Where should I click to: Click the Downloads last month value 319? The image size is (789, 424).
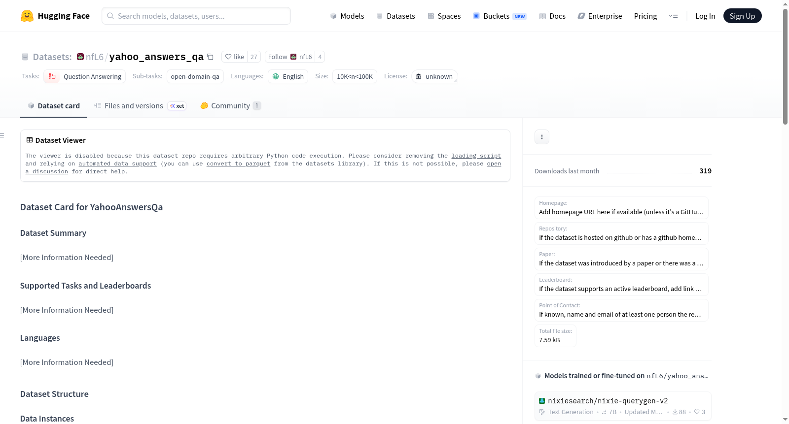click(x=705, y=171)
